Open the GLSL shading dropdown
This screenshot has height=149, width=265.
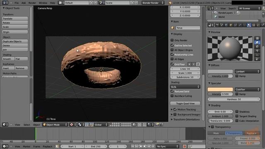pyautogui.click(x=185, y=87)
